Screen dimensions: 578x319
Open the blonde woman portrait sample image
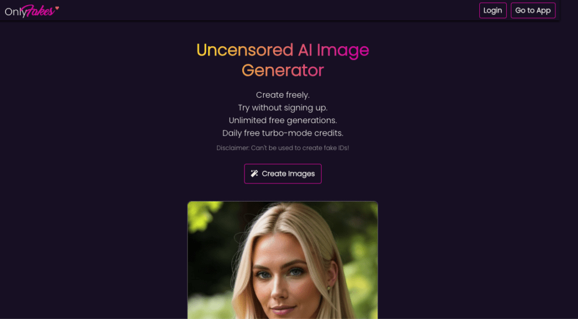(283, 260)
